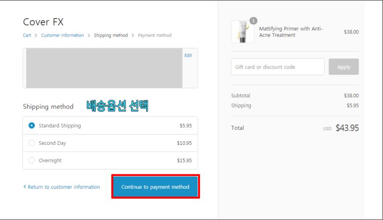Edit the shipping address
This screenshot has height=220, width=383.
tap(188, 55)
